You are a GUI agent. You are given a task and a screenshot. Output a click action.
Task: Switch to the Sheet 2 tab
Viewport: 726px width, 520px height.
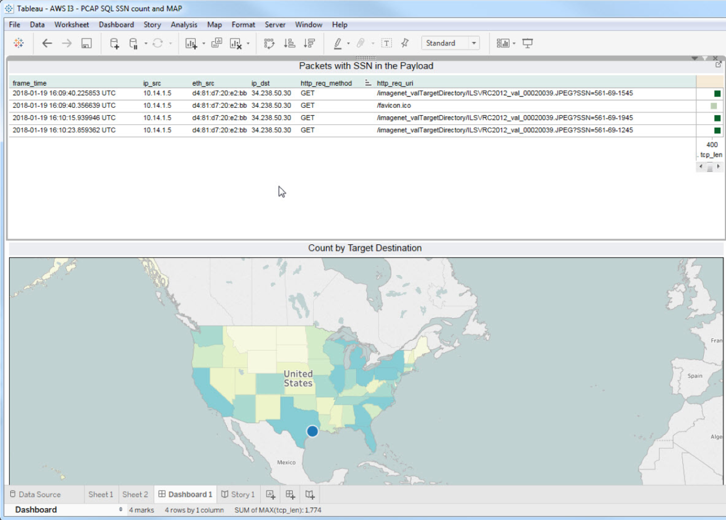pyautogui.click(x=135, y=494)
